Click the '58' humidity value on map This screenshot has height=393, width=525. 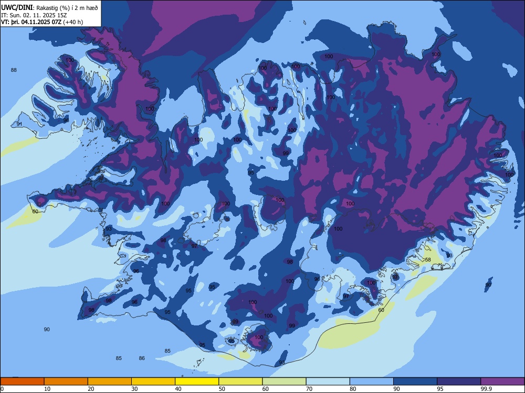point(428,260)
